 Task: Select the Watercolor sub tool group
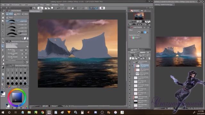[x=10, y=14]
